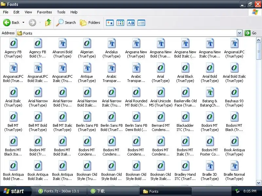The height and width of the screenshot is (196, 262).
Task: Select the AngsanaUPC (TrueType) font icon
Action: 234,43
